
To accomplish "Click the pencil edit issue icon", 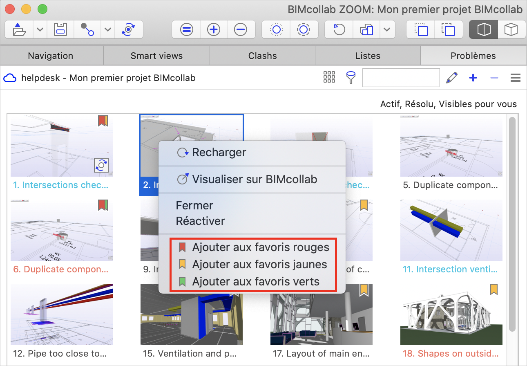I will (x=451, y=78).
